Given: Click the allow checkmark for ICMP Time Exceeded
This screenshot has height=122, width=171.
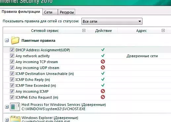Looking at the screenshot, I should tap(103, 85).
